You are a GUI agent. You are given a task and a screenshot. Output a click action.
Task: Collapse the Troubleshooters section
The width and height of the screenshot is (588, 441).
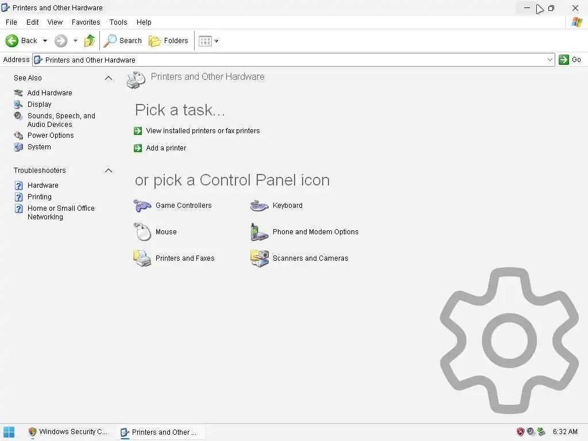coord(109,171)
